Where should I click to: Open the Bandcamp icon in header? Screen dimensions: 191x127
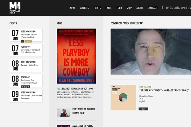click(x=184, y=8)
